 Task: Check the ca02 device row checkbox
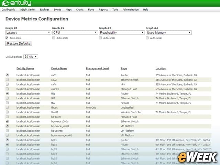click(7, 79)
